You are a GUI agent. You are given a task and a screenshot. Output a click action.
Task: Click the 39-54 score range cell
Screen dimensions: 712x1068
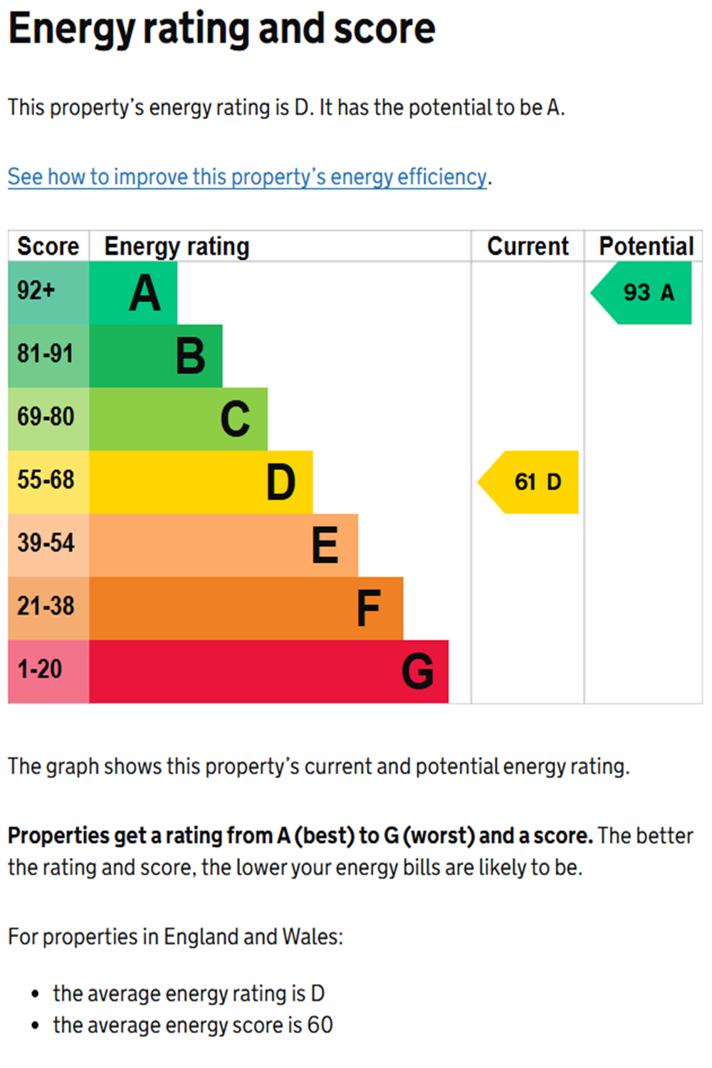coord(48,545)
